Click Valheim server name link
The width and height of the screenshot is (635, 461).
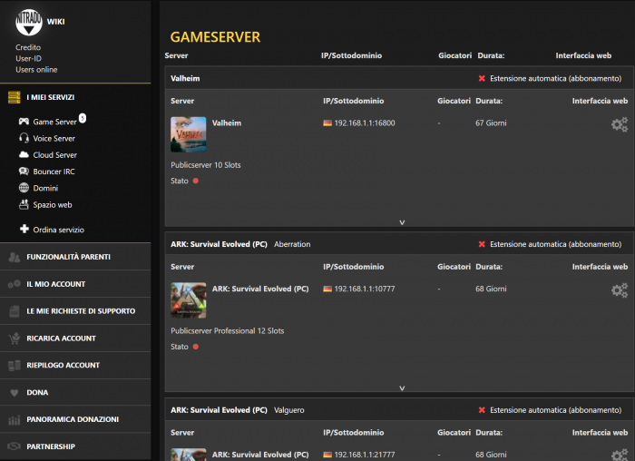(227, 123)
